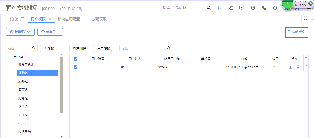Click the 用户姓名 column header
314x138 pixels.
click(x=137, y=59)
